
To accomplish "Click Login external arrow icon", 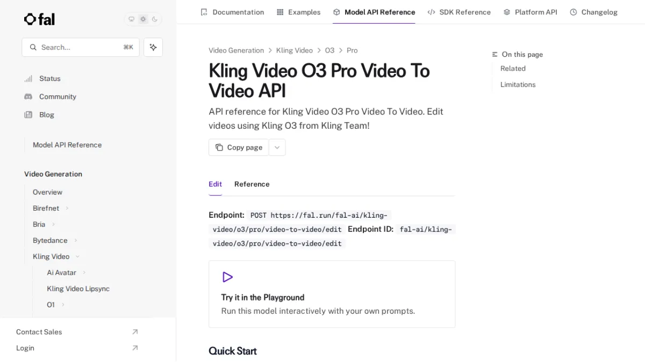I will pos(135,348).
